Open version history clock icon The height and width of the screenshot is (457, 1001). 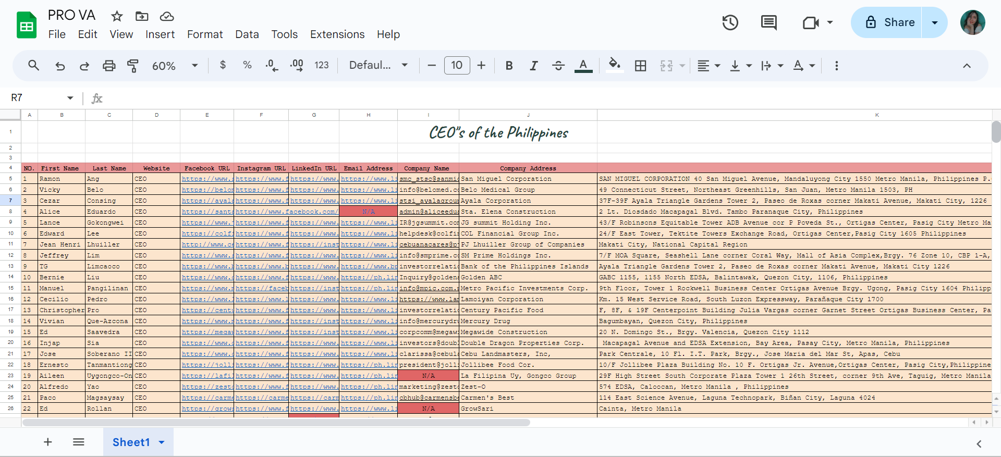(x=730, y=22)
